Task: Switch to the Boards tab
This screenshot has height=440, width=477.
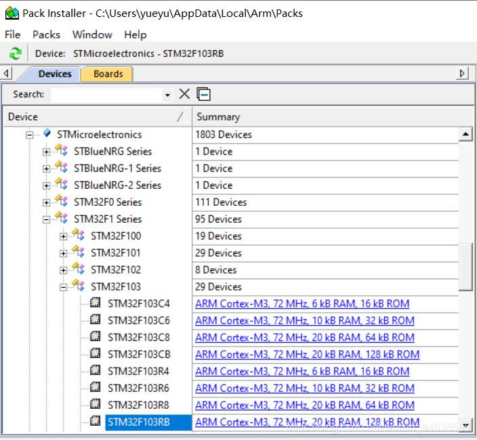Action: [x=108, y=74]
